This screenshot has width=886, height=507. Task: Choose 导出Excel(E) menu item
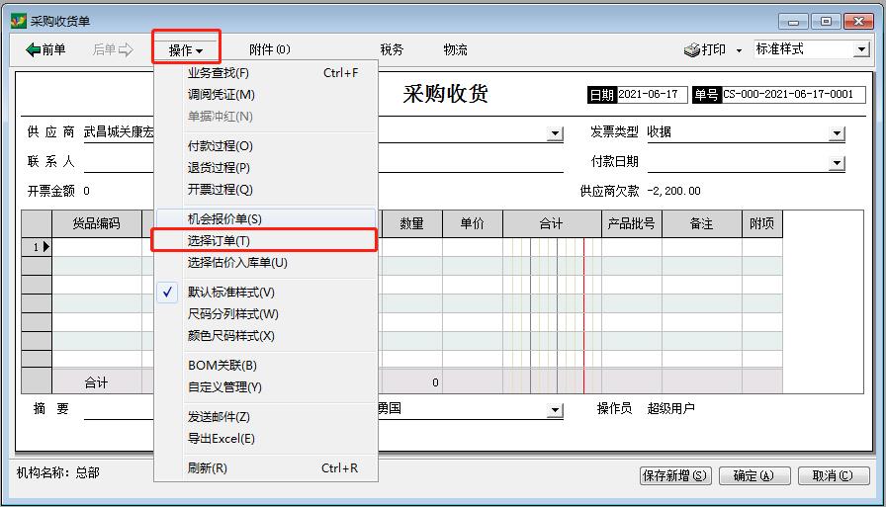pyautogui.click(x=266, y=439)
